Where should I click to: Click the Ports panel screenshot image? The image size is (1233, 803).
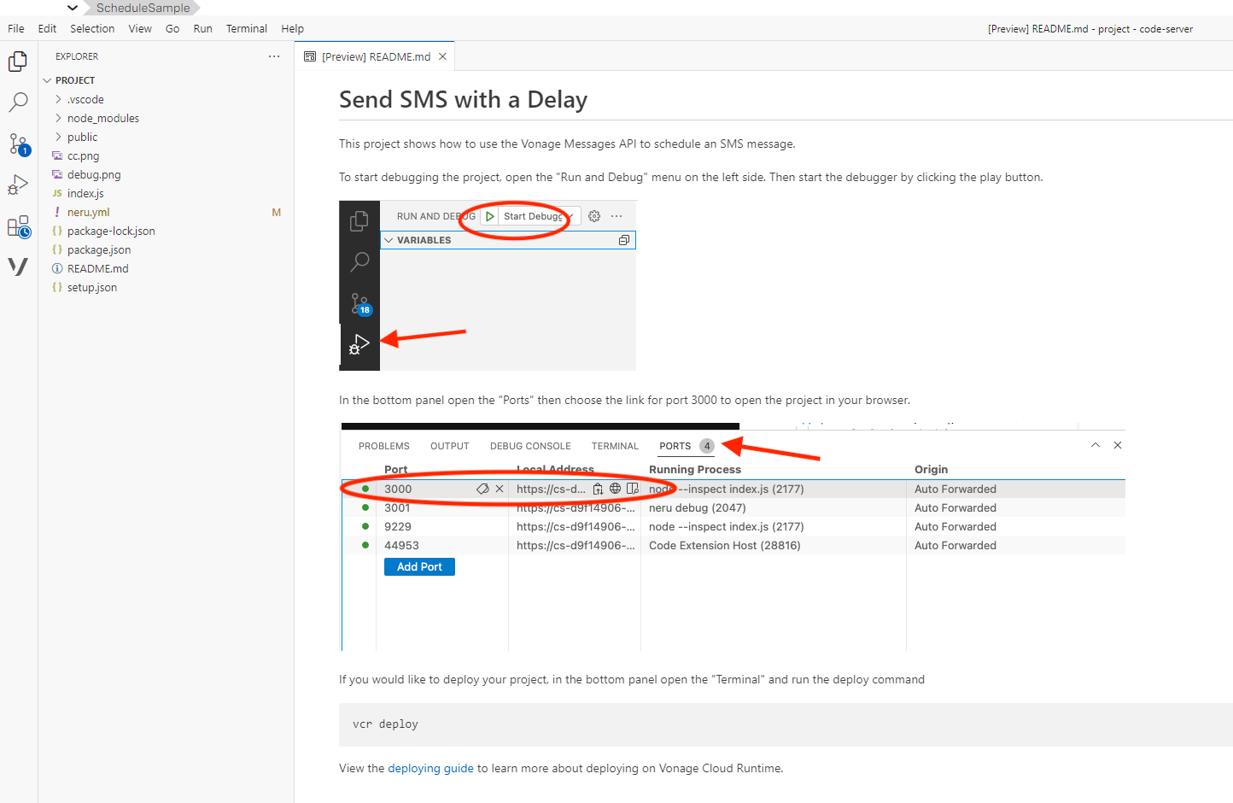pos(733,536)
